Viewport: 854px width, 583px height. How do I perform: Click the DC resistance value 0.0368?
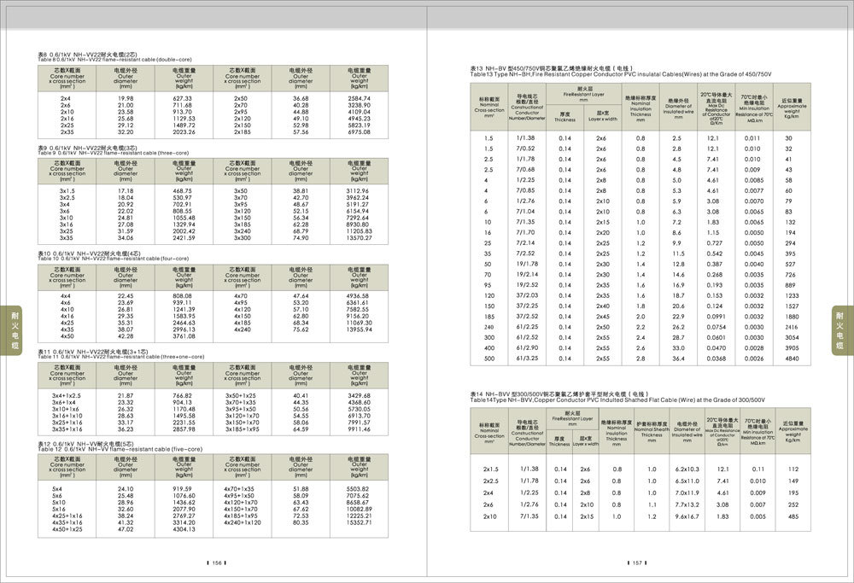pos(717,359)
